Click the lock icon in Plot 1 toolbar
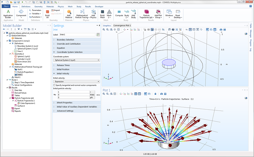 (x=155, y=94)
